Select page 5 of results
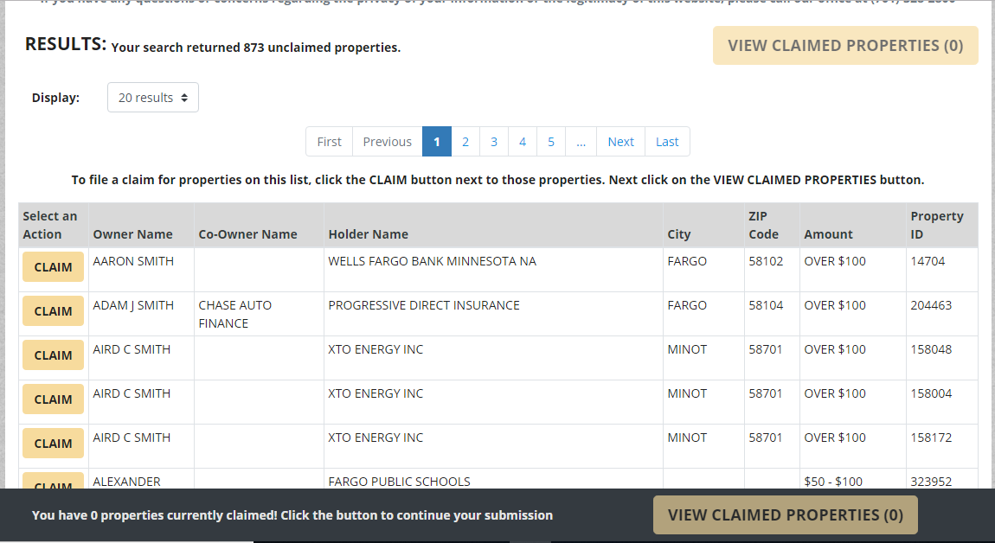 click(x=550, y=141)
